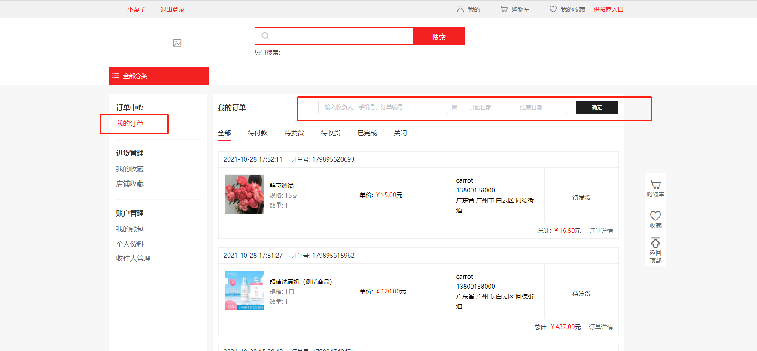Image resolution: width=757 pixels, height=351 pixels.
Task: Expand the 全部分类 category menu
Action: coord(158,76)
